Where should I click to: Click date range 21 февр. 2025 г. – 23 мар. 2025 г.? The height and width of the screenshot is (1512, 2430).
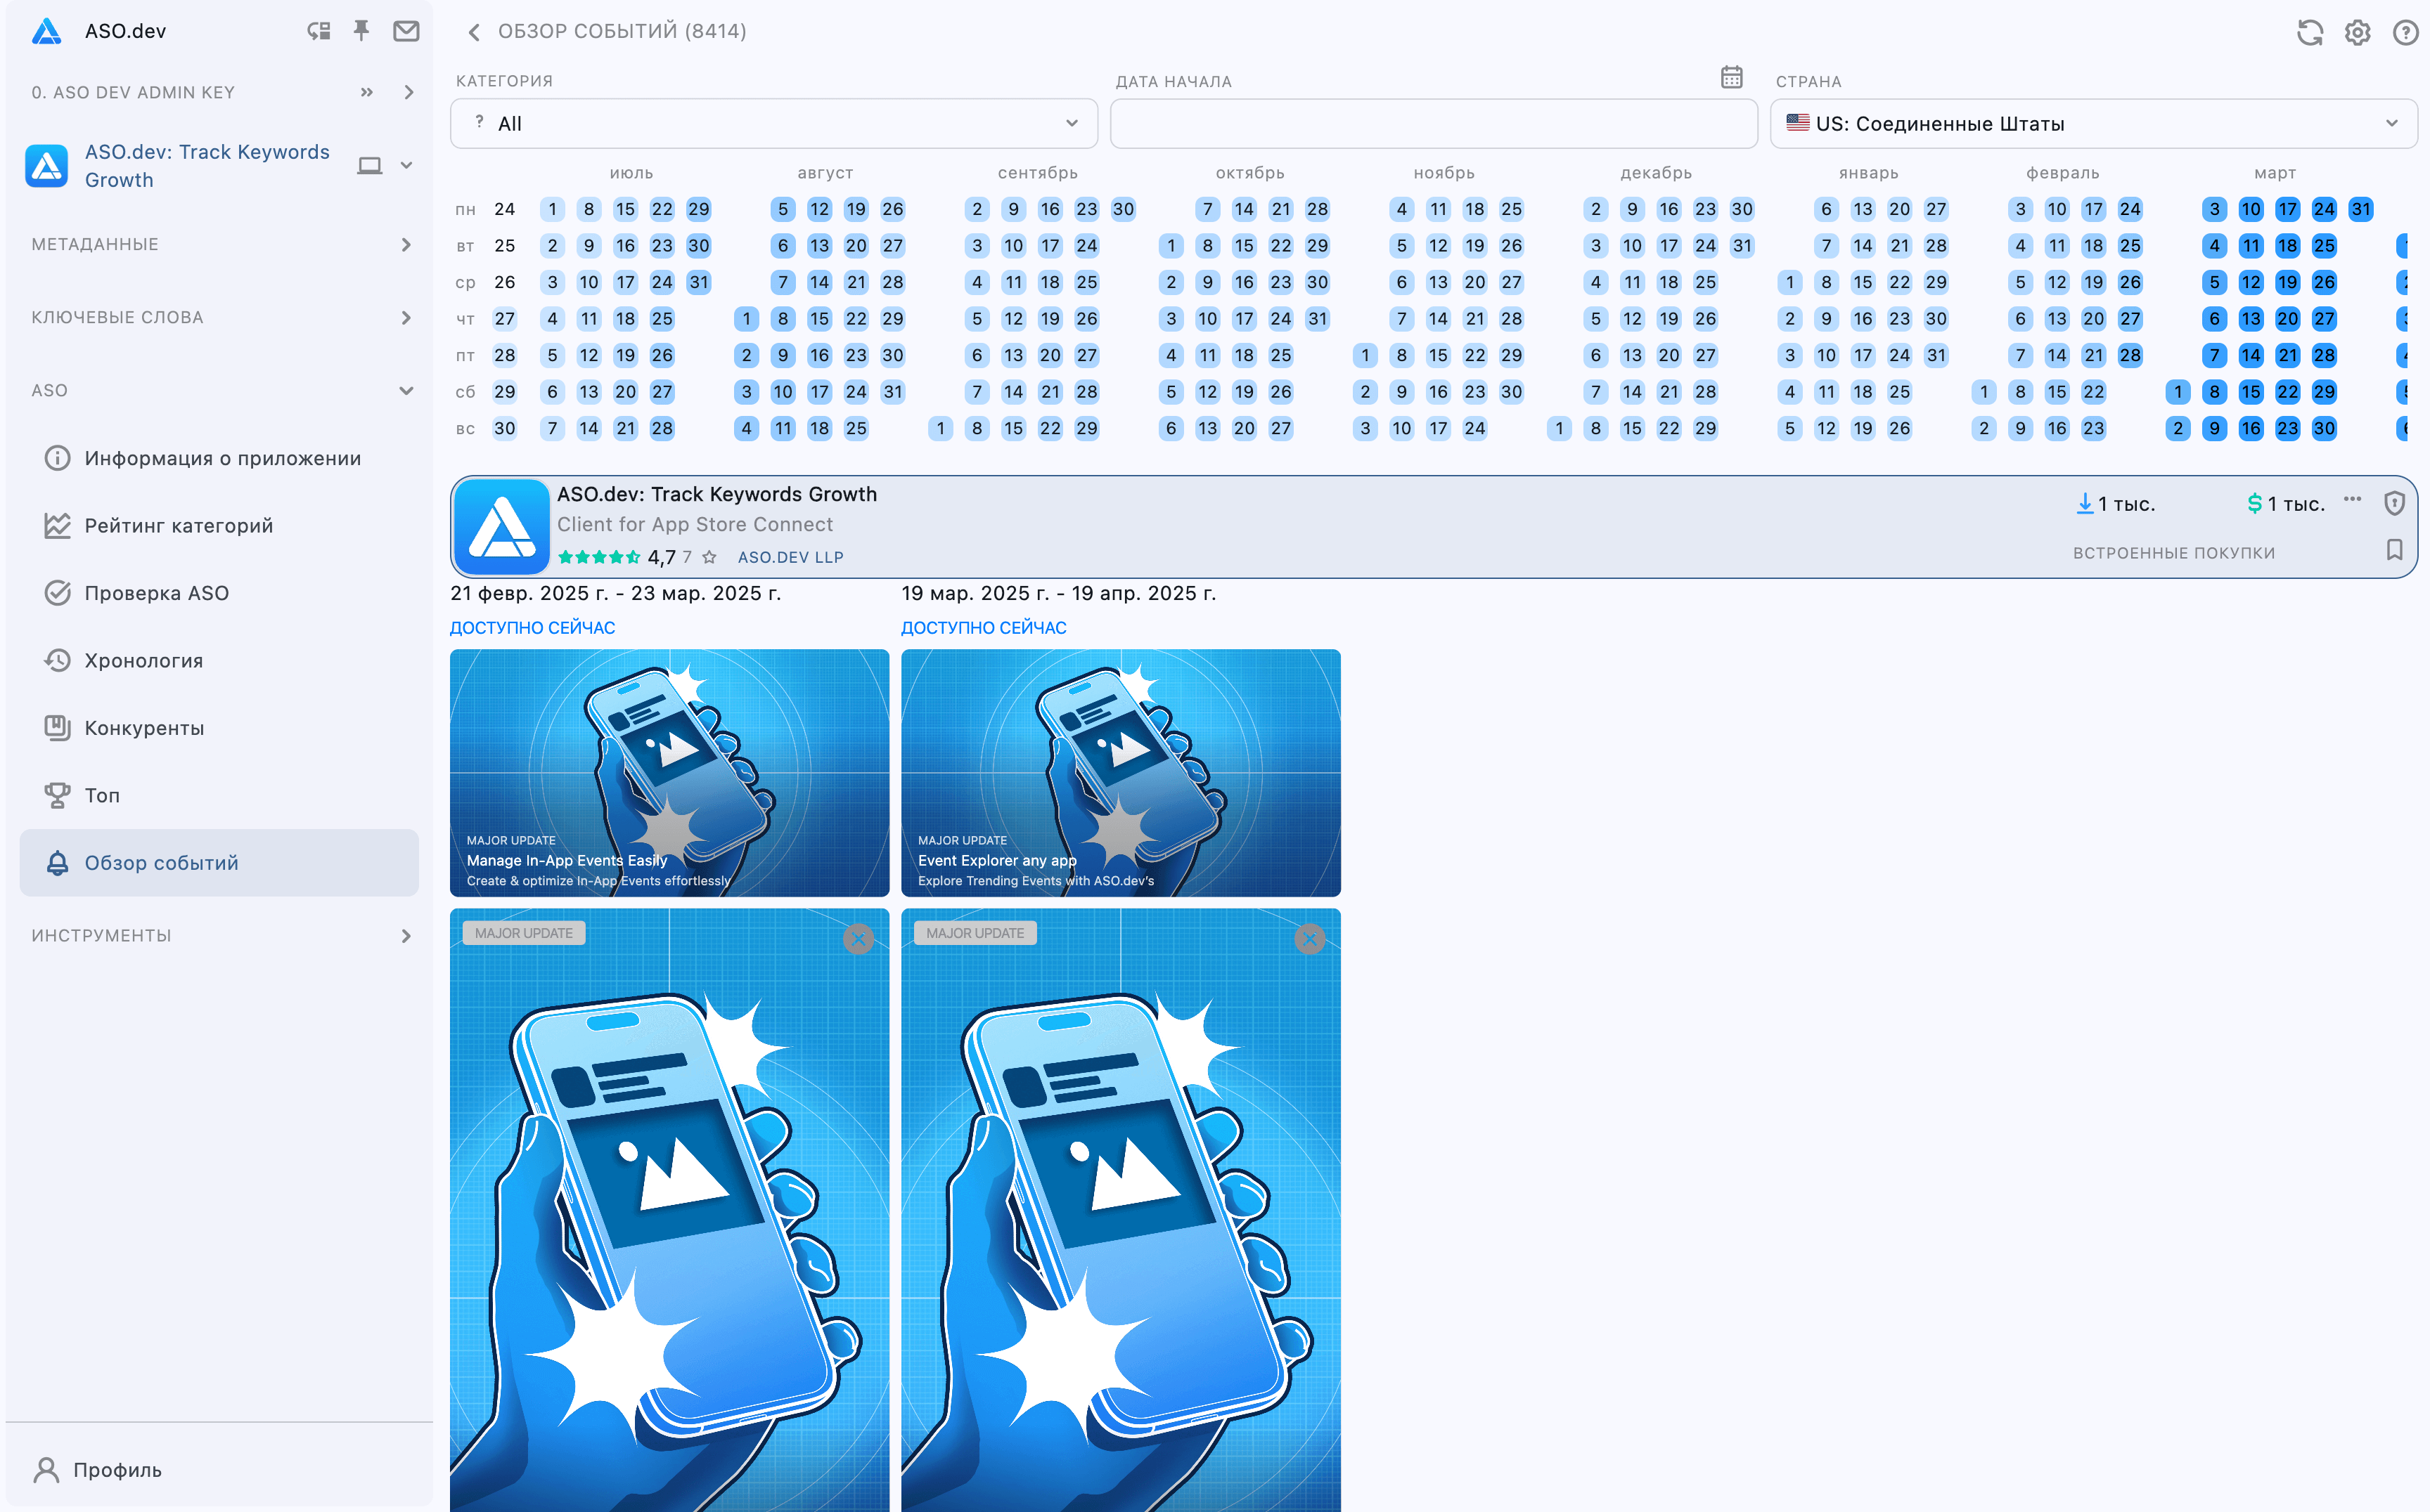615,593
